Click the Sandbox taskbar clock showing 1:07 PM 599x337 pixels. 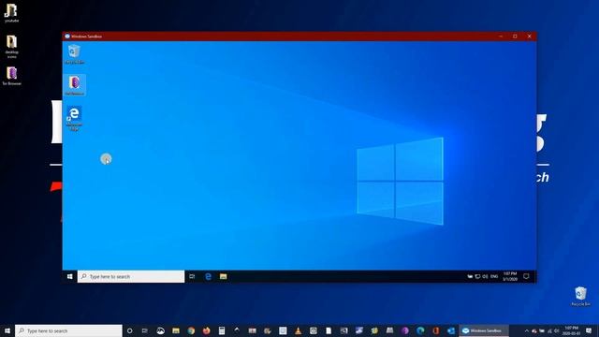(510, 276)
